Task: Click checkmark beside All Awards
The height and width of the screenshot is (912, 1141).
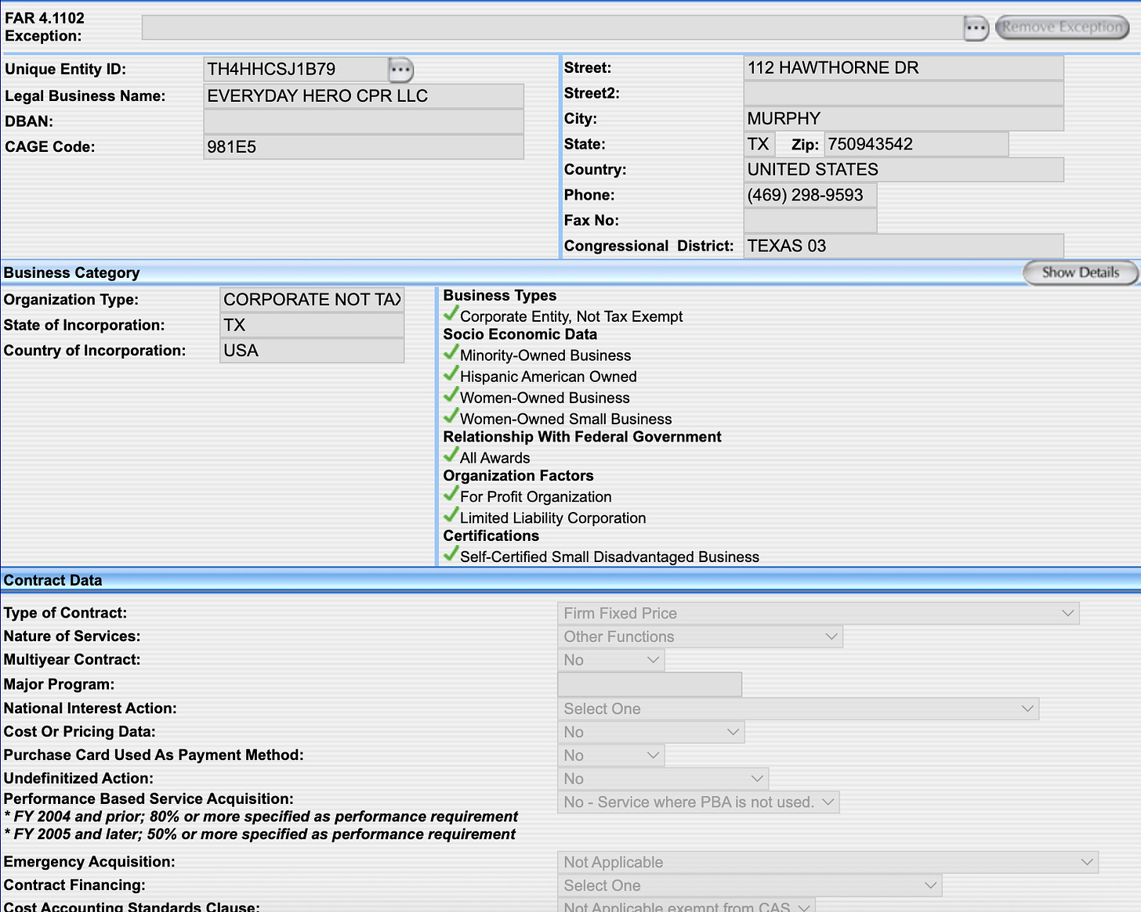Action: pyautogui.click(x=451, y=456)
